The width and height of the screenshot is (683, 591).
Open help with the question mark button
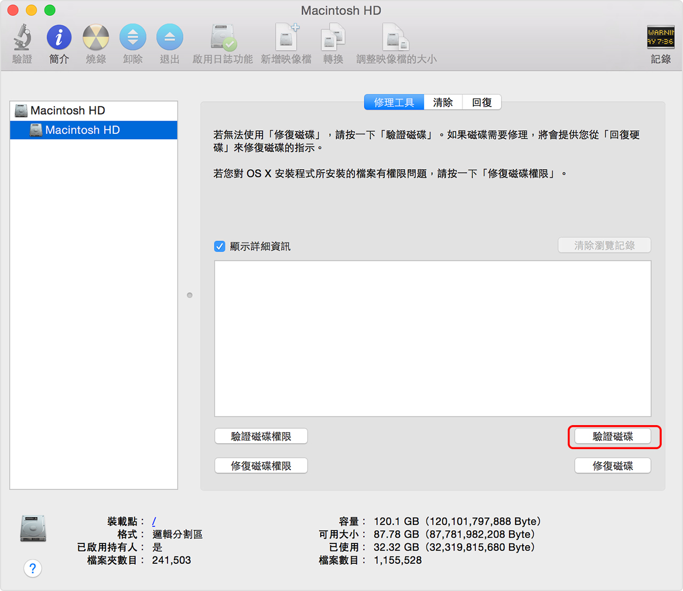33,569
